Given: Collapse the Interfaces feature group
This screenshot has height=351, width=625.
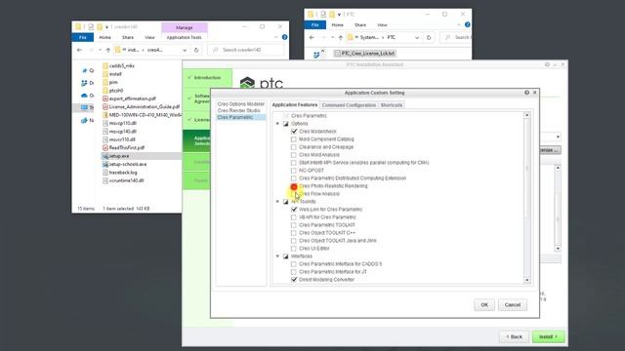Looking at the screenshot, I should click(277, 256).
